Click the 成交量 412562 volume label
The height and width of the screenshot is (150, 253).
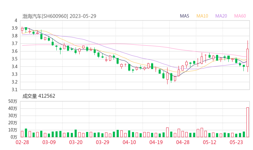tap(39, 96)
